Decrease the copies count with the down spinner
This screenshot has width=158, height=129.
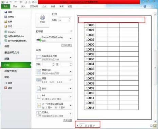69,21
